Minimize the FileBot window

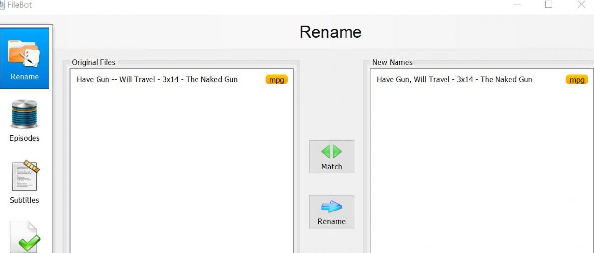pos(518,4)
